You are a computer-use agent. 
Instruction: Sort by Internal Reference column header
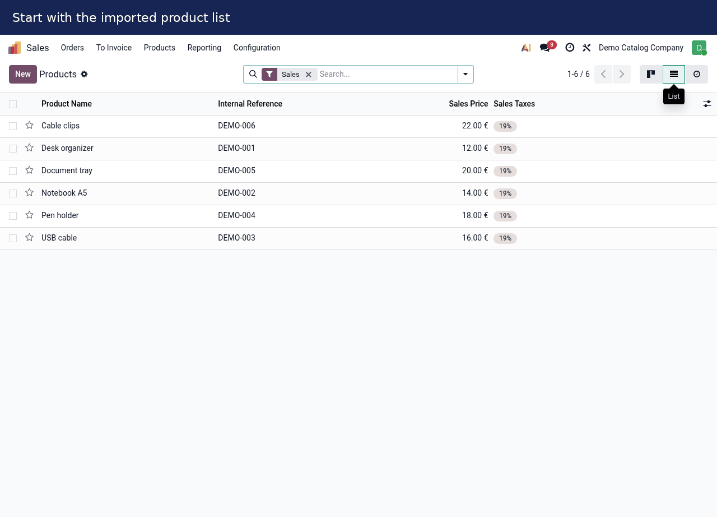[250, 104]
